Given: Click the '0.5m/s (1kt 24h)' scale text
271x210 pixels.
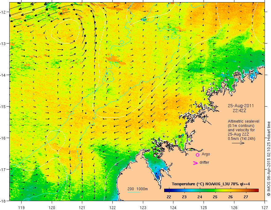Looking at the screenshot, I should click(241, 139).
